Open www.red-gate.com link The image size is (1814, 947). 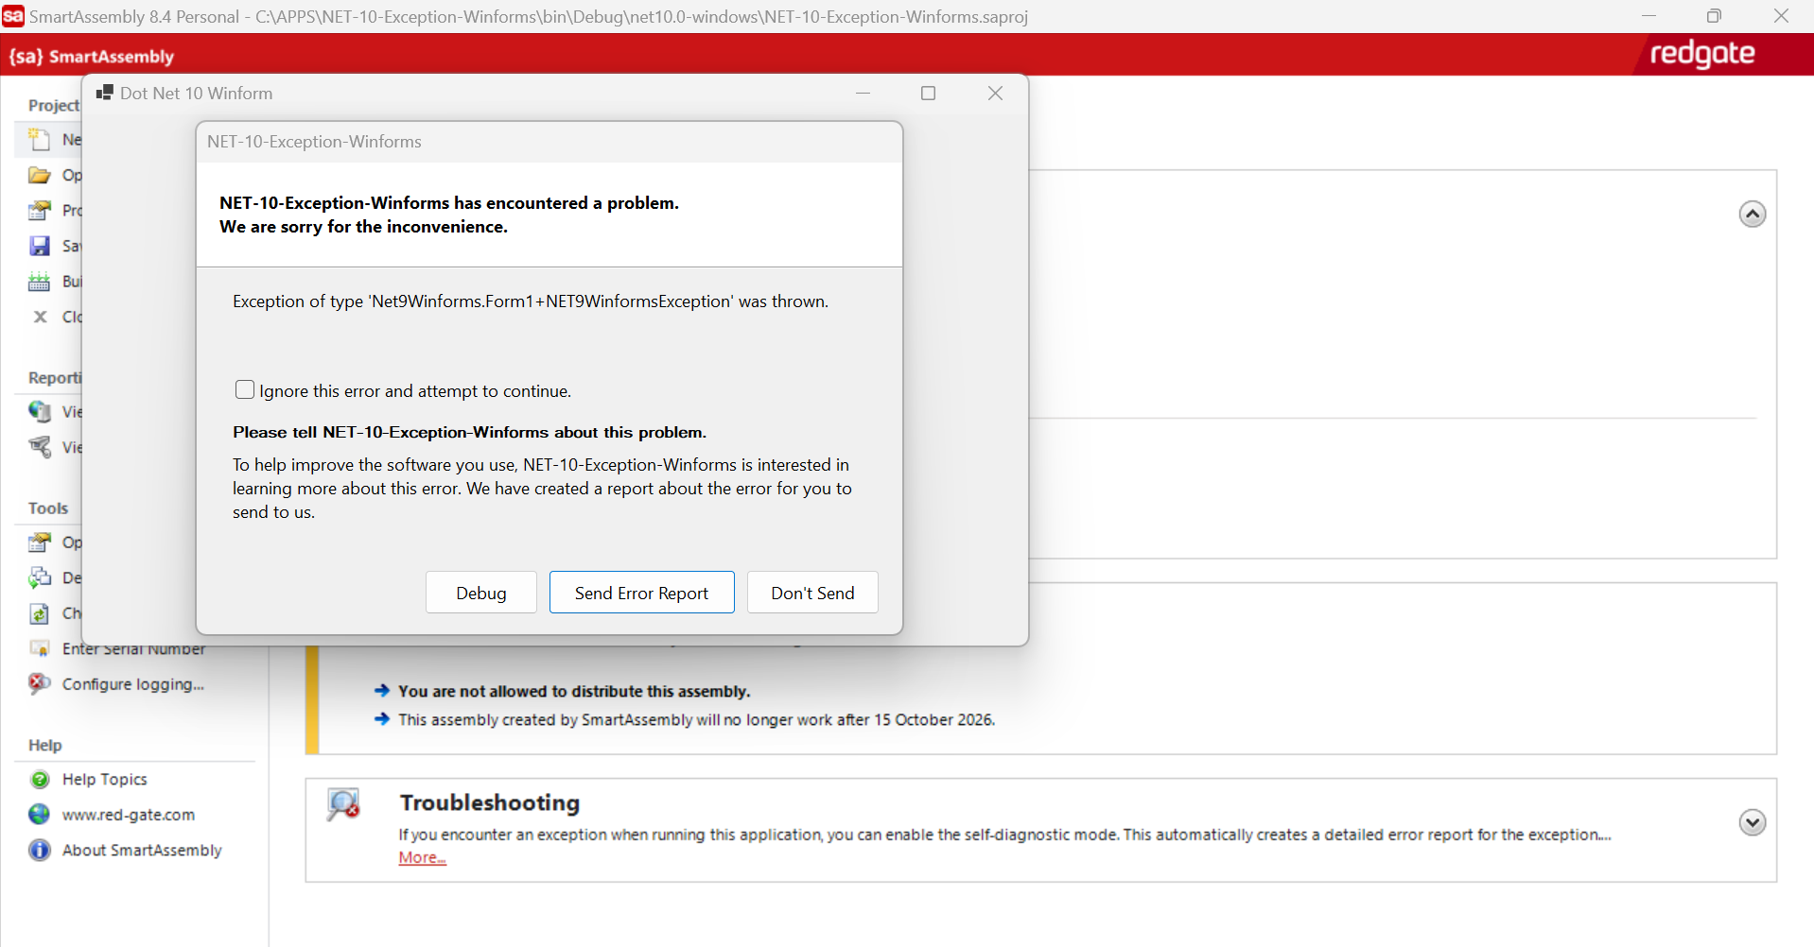129,815
